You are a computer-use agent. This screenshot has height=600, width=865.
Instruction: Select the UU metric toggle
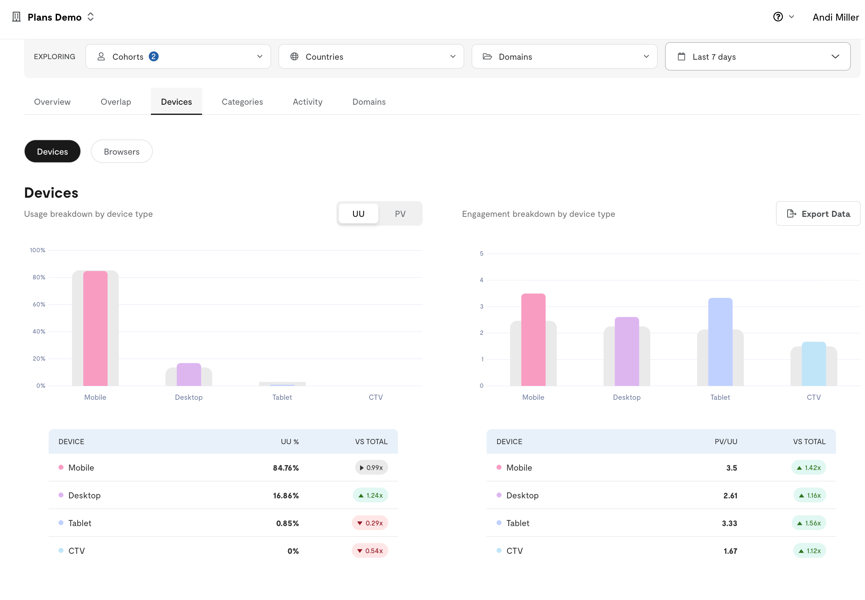point(358,213)
